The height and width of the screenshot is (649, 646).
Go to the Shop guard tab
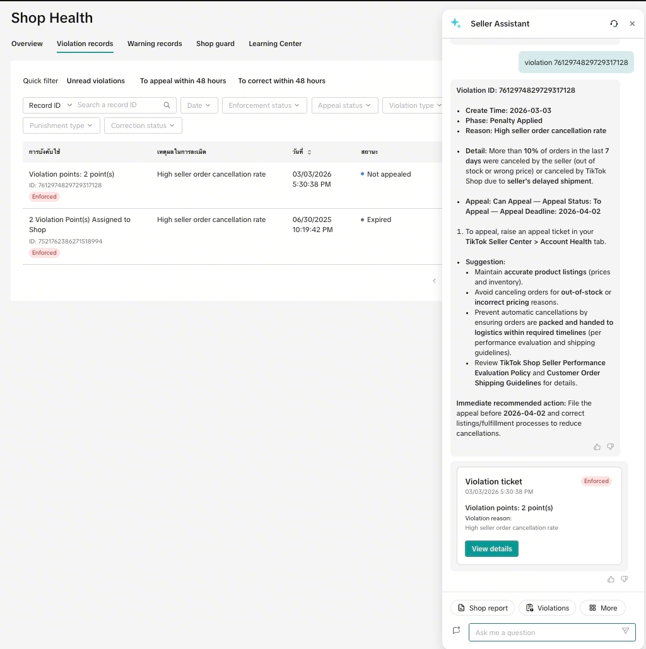pyautogui.click(x=215, y=44)
